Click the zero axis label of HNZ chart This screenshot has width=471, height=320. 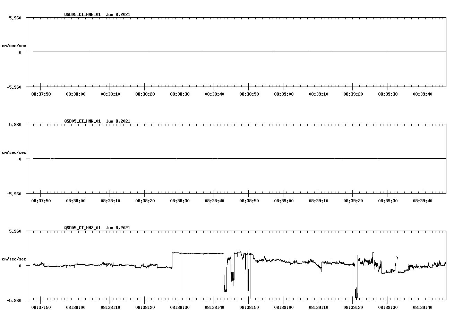point(20,266)
